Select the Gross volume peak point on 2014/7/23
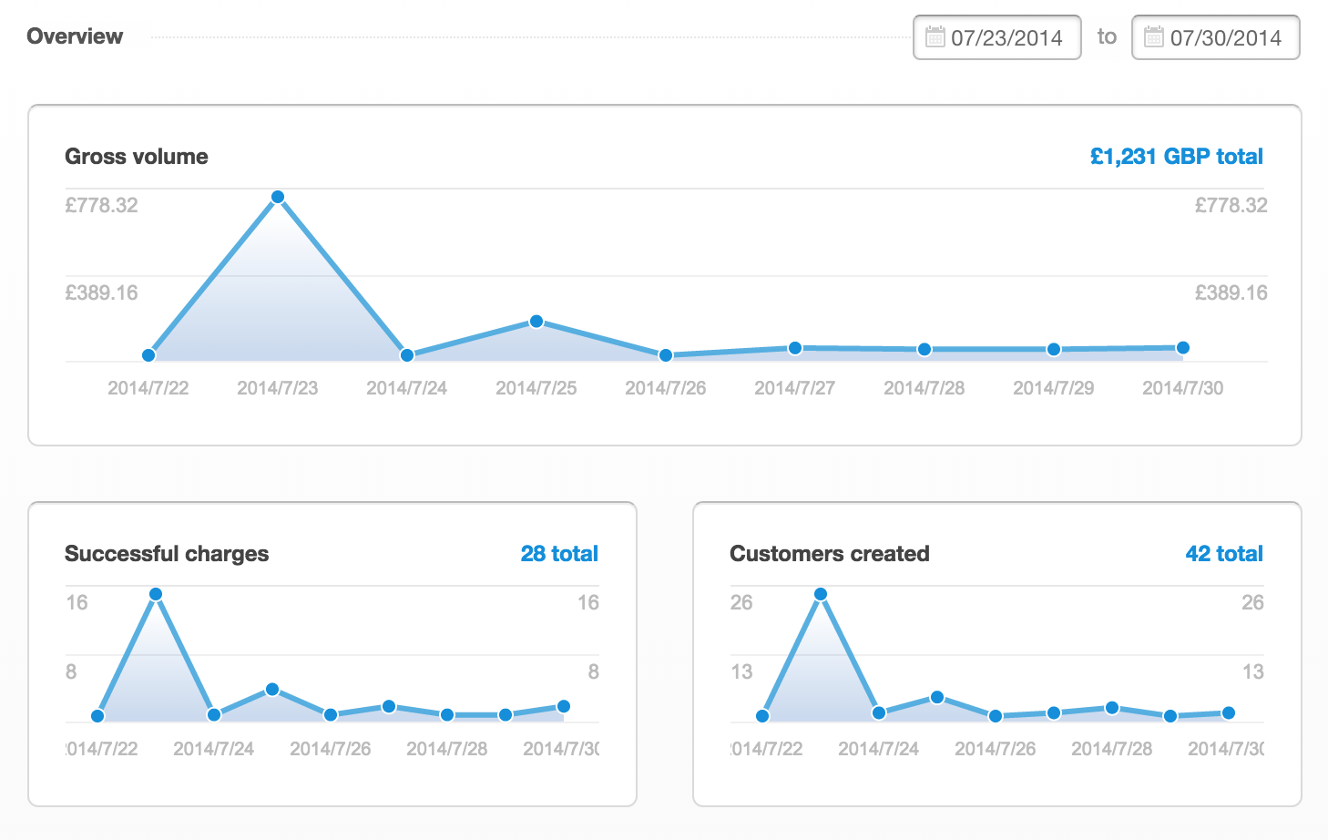Image resolution: width=1328 pixels, height=840 pixels. click(x=278, y=197)
